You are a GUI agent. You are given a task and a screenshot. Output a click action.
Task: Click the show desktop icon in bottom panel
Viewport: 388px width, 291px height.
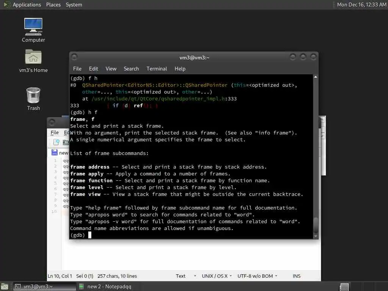[4, 287]
